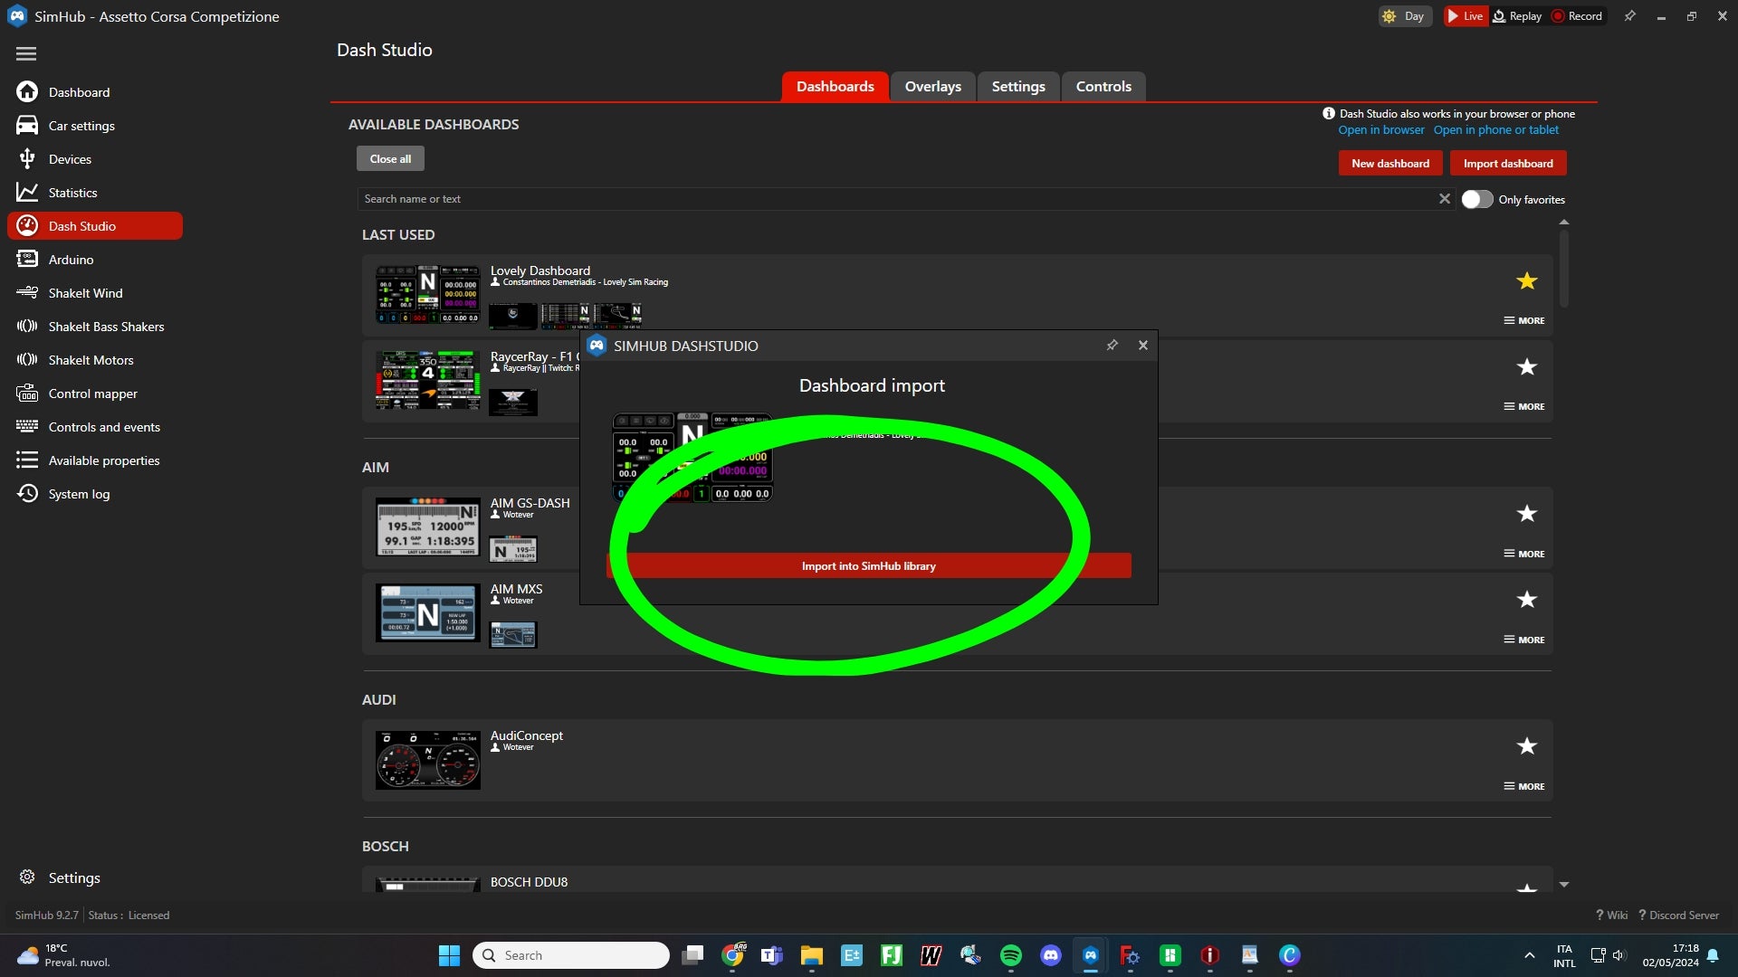This screenshot has height=977, width=1738.
Task: Open the Open in browser link
Action: 1381,130
